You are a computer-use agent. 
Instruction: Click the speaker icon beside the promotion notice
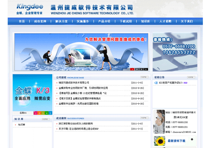click(156, 83)
